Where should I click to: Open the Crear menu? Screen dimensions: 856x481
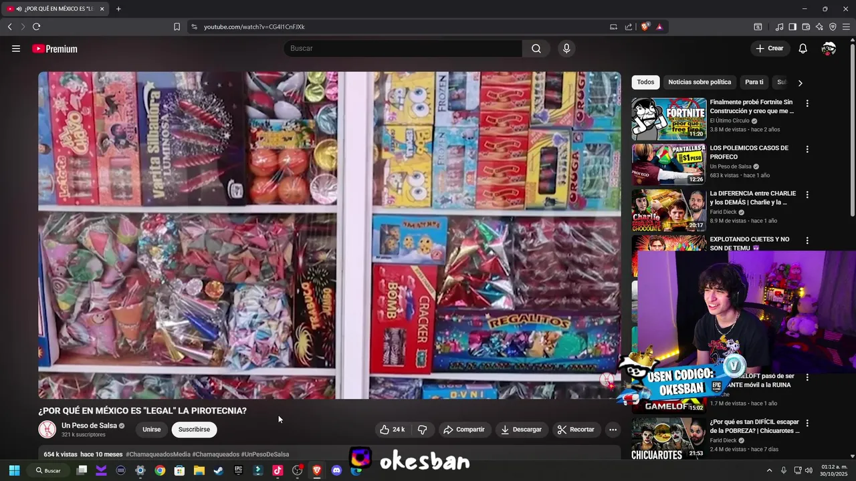pyautogui.click(x=770, y=48)
